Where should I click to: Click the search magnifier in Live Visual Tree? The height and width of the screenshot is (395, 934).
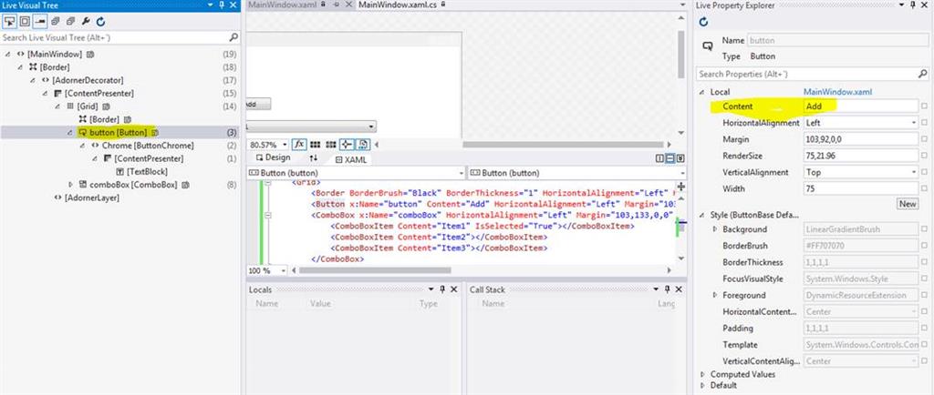[233, 37]
